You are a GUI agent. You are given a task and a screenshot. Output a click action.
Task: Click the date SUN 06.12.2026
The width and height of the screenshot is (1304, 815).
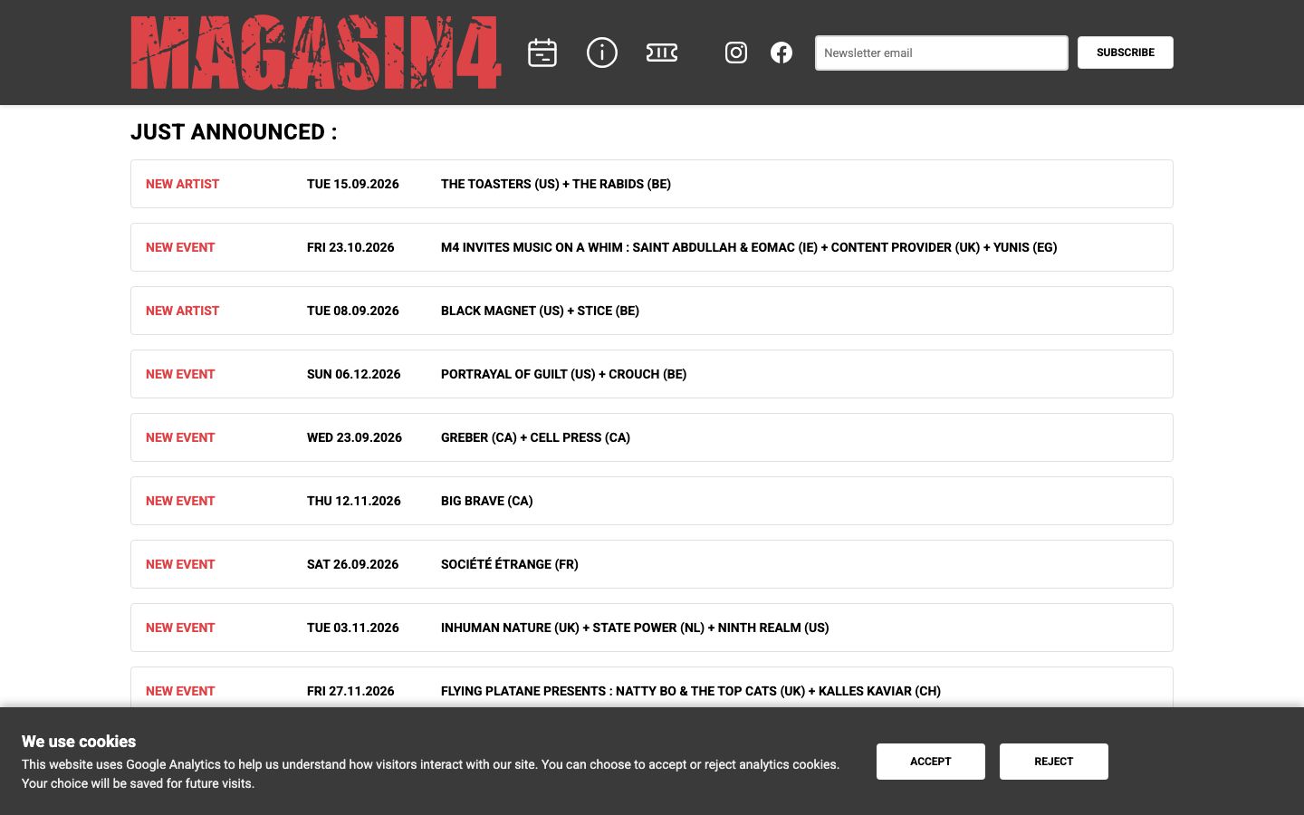coord(353,374)
